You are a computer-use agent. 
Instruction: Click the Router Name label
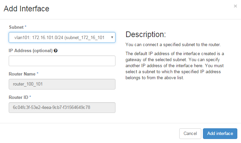tap(22, 74)
